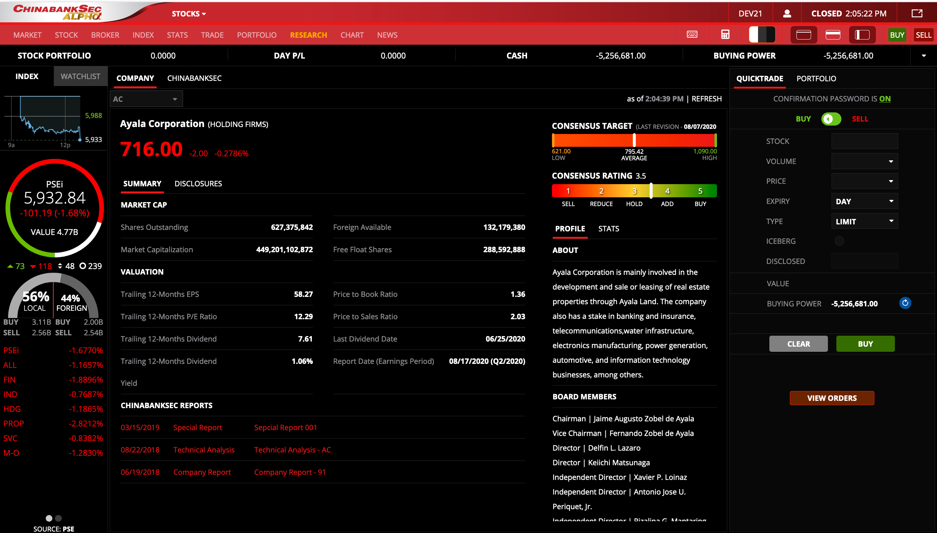The height and width of the screenshot is (533, 937).
Task: Open the CHART menu
Action: 352,35
